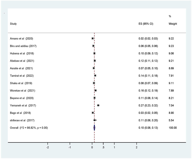Click weight value '8.90'

click(171, 113)
